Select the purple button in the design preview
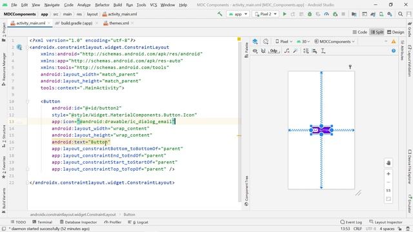 coord(321,130)
